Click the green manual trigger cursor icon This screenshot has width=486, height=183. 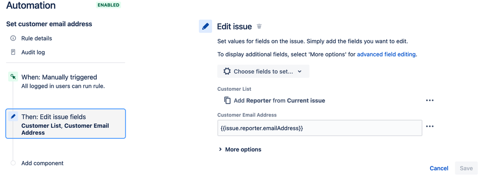tap(13, 77)
